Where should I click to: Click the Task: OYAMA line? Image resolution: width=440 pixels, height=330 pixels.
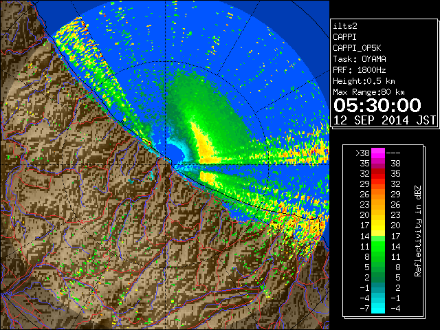coord(360,59)
